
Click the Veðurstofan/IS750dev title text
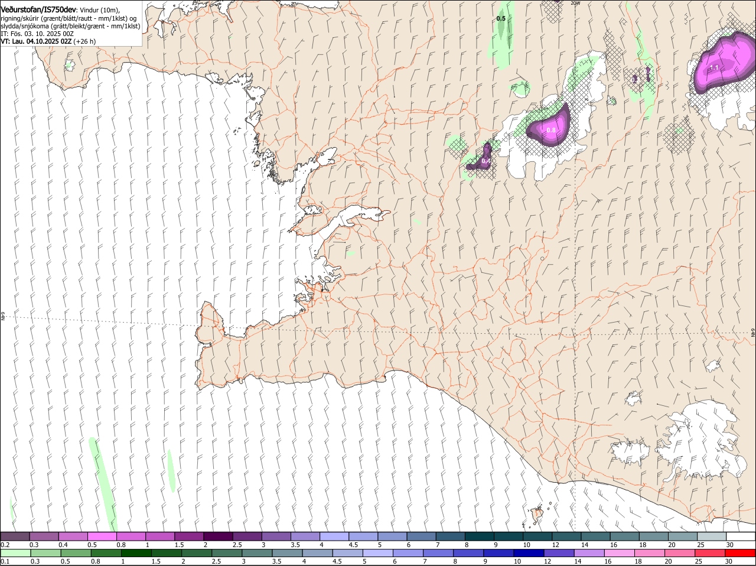tap(38, 9)
